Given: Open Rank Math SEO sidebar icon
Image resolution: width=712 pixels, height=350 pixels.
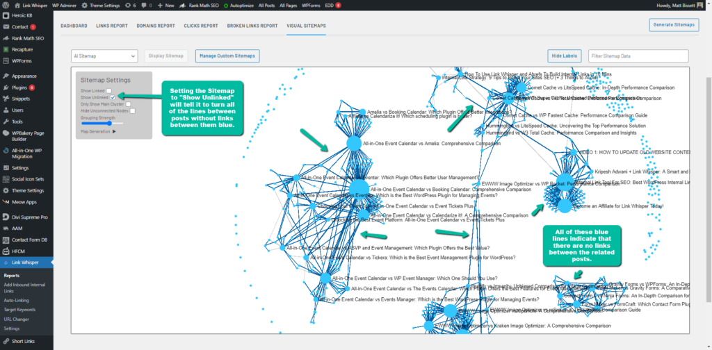Looking at the screenshot, I should 6,38.
